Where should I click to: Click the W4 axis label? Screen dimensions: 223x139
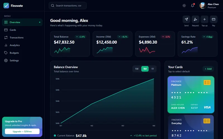coord(154,126)
